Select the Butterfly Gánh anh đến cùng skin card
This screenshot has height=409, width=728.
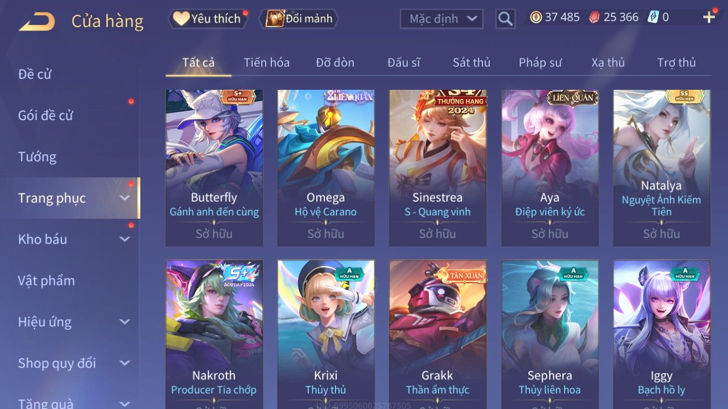[x=214, y=168]
